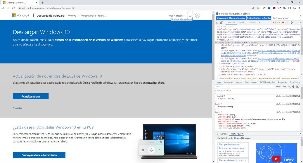Open a new tab with the plus button
Viewport: 303px width, 163px height.
pyautogui.click(x=43, y=3)
